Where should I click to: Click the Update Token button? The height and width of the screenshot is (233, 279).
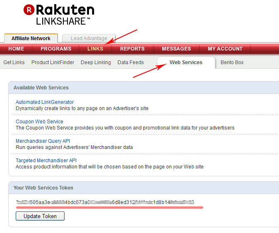click(40, 216)
